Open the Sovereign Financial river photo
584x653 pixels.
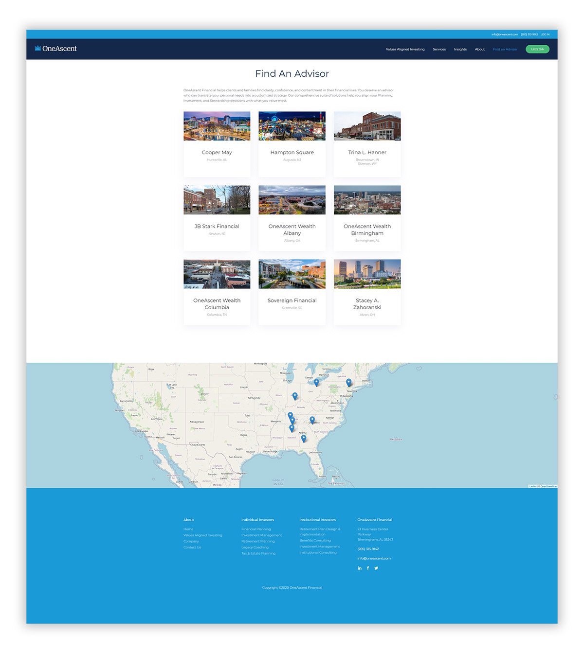click(x=292, y=274)
